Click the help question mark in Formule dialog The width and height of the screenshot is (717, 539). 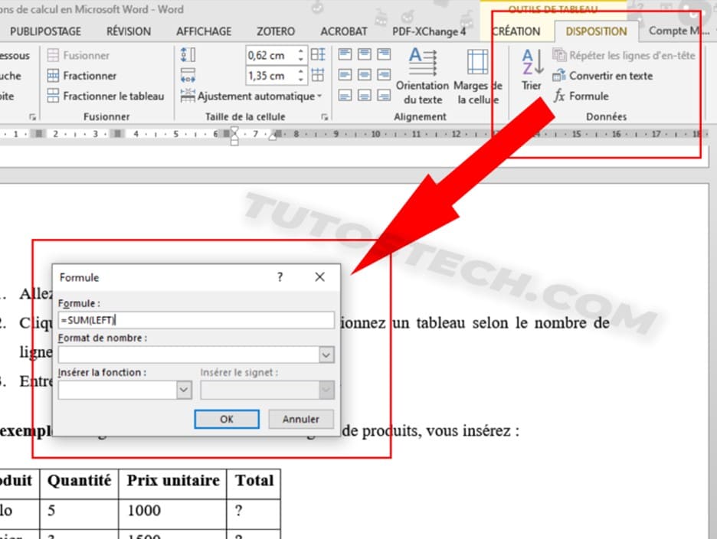[x=280, y=277]
